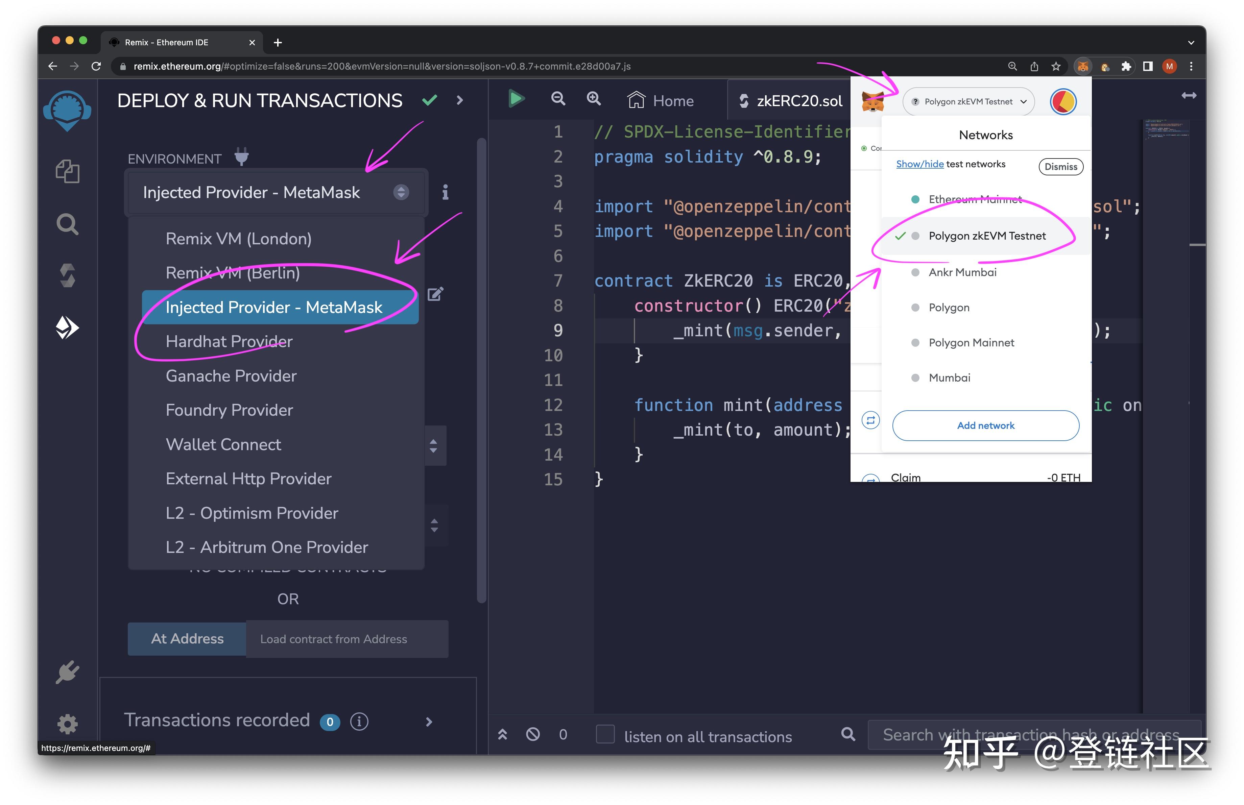Click the zoom out magnifier in editor
Viewport: 1244px width, 805px height.
click(x=558, y=99)
